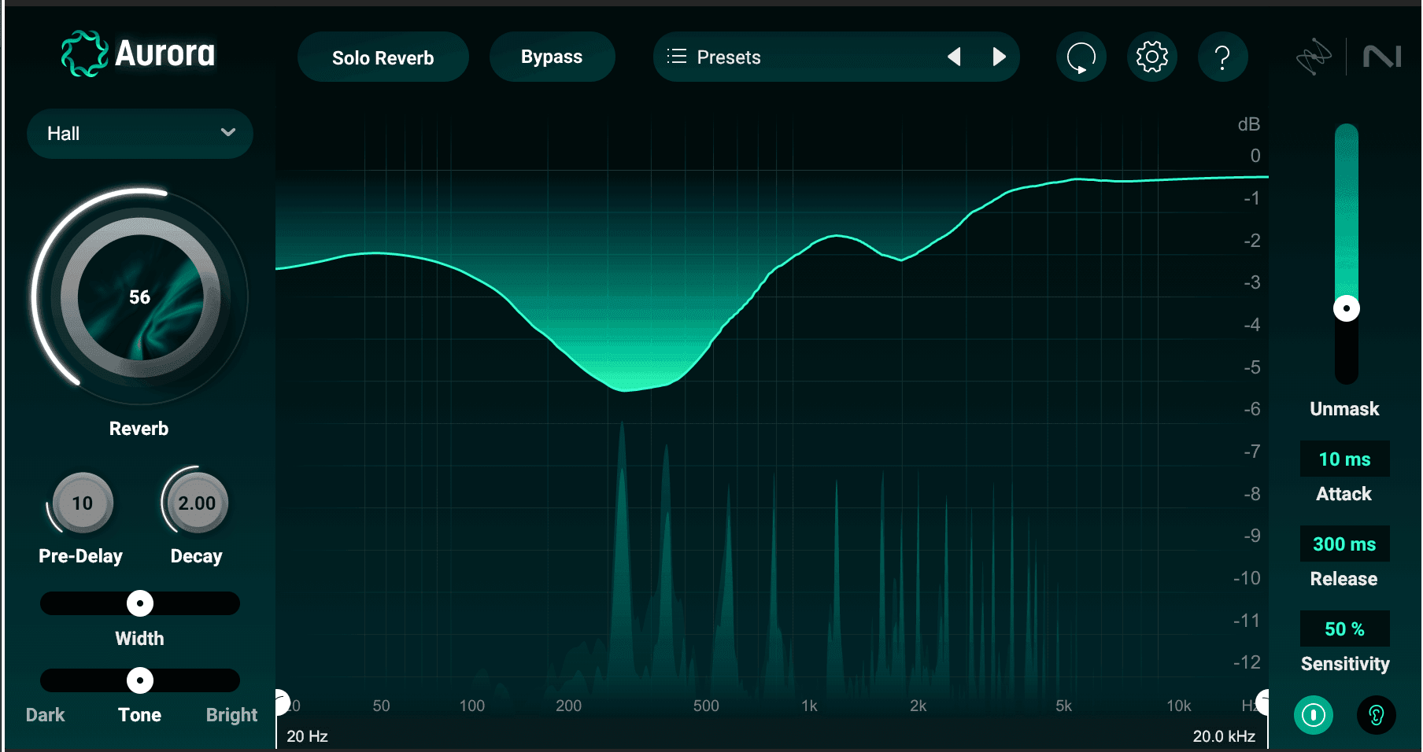Click the 20 Hz frequency value
The width and height of the screenshot is (1423, 752).
[x=307, y=736]
